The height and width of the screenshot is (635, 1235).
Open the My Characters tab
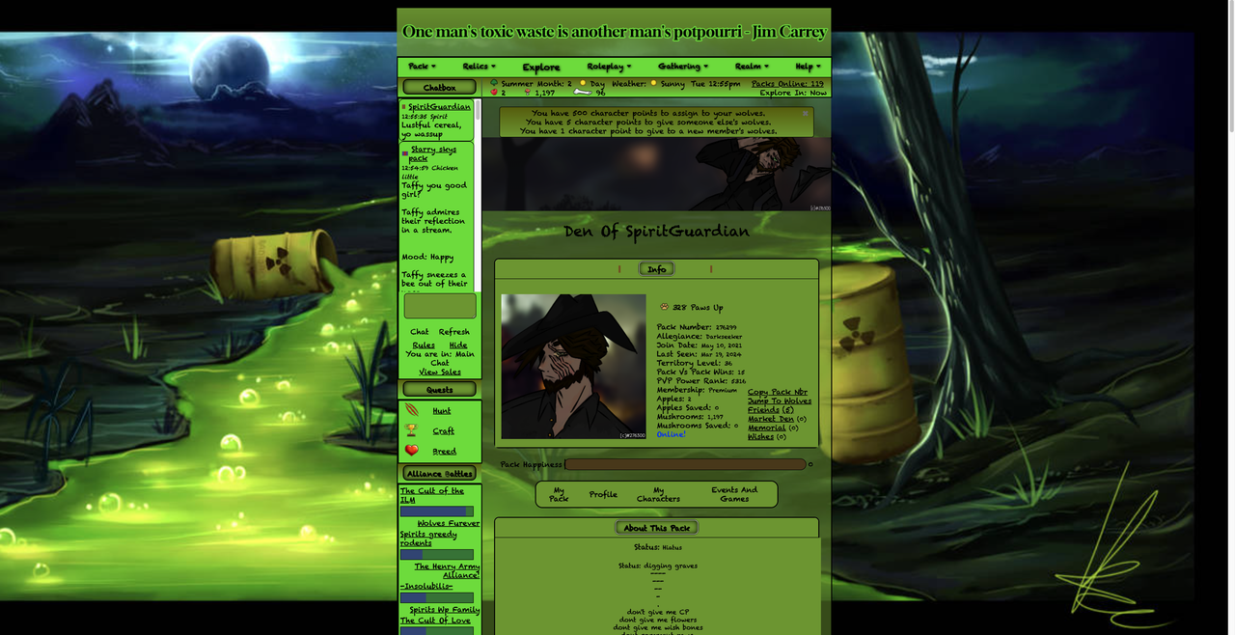[x=658, y=494]
